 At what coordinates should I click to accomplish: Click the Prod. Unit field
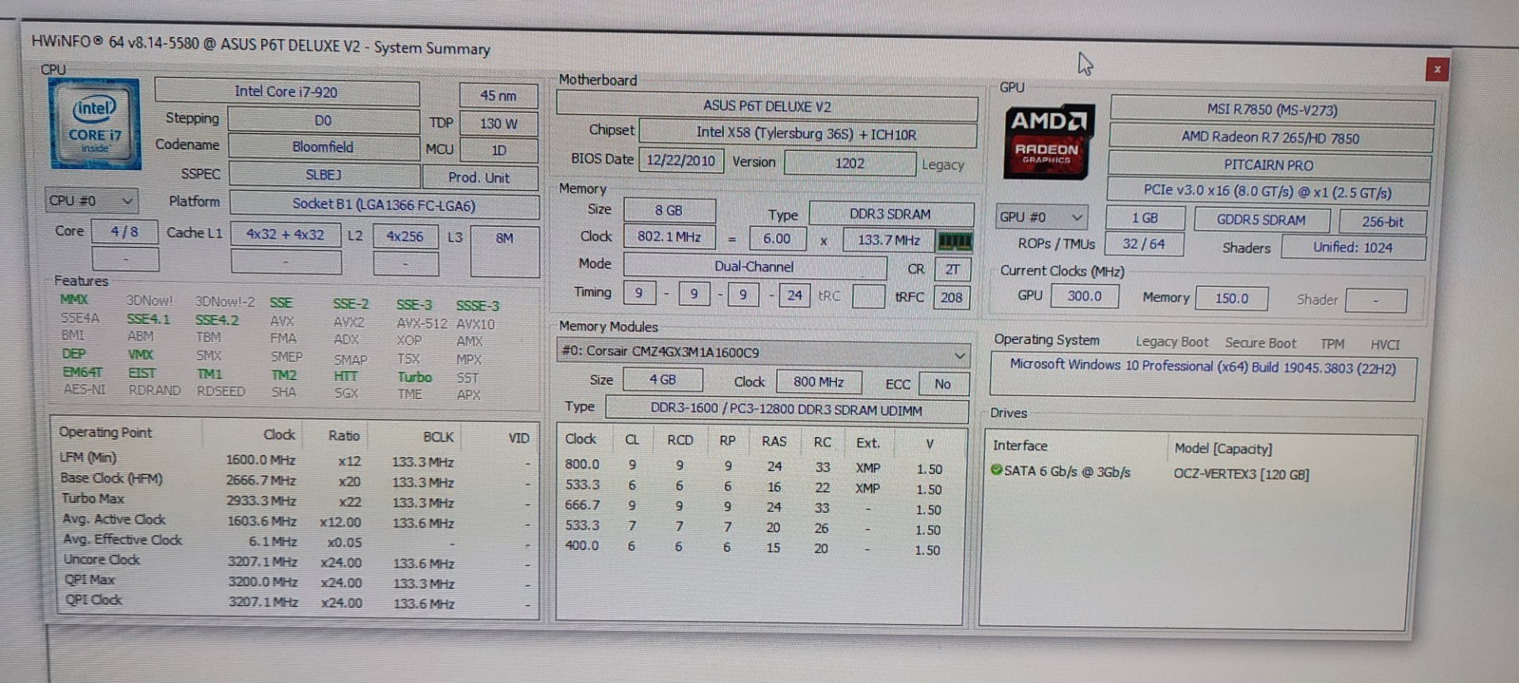(479, 178)
